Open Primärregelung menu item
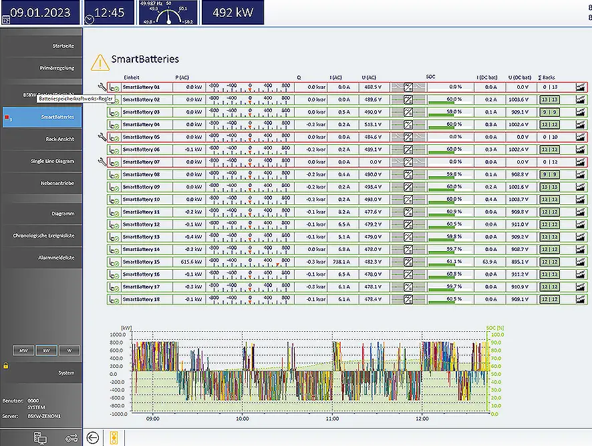Image resolution: width=592 pixels, height=446 pixels. click(42, 68)
